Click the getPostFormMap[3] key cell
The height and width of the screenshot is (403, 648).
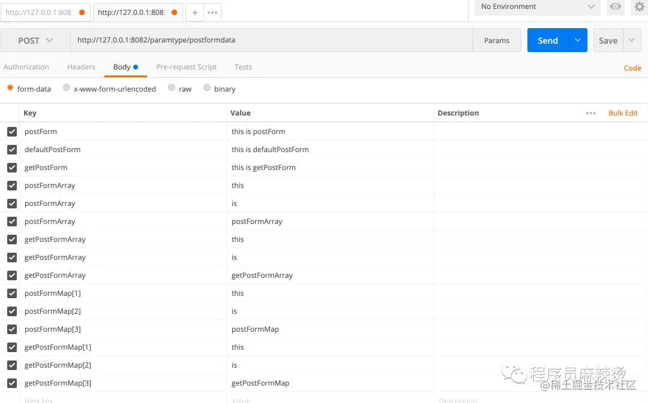[x=123, y=383]
